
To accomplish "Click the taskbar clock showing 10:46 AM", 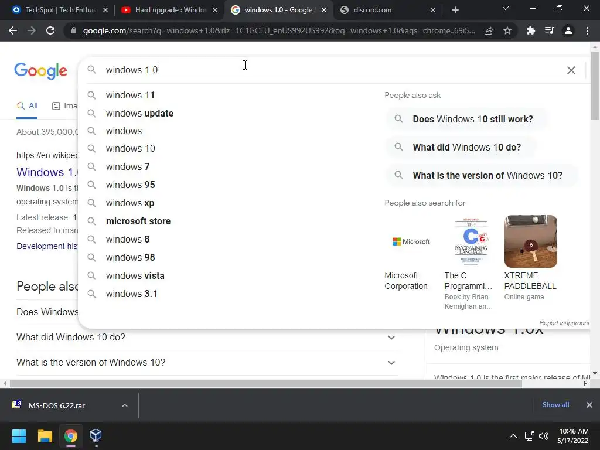I will [x=573, y=436].
